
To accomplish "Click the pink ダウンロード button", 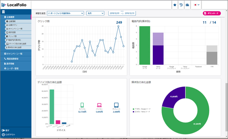I will tap(212, 13).
